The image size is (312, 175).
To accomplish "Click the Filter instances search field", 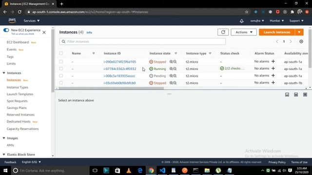I will 142,41.
